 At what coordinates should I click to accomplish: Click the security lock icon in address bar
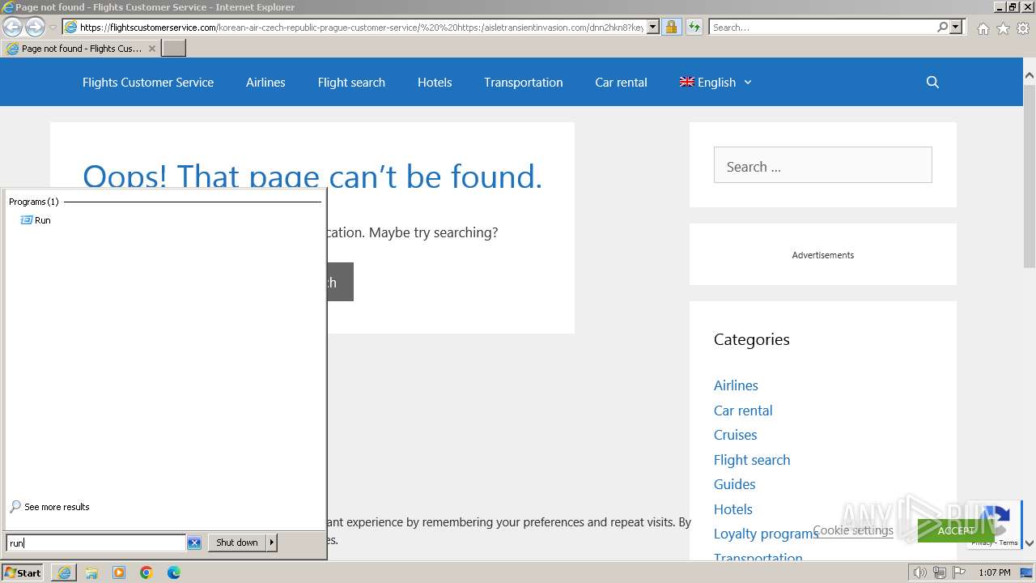[x=671, y=27]
